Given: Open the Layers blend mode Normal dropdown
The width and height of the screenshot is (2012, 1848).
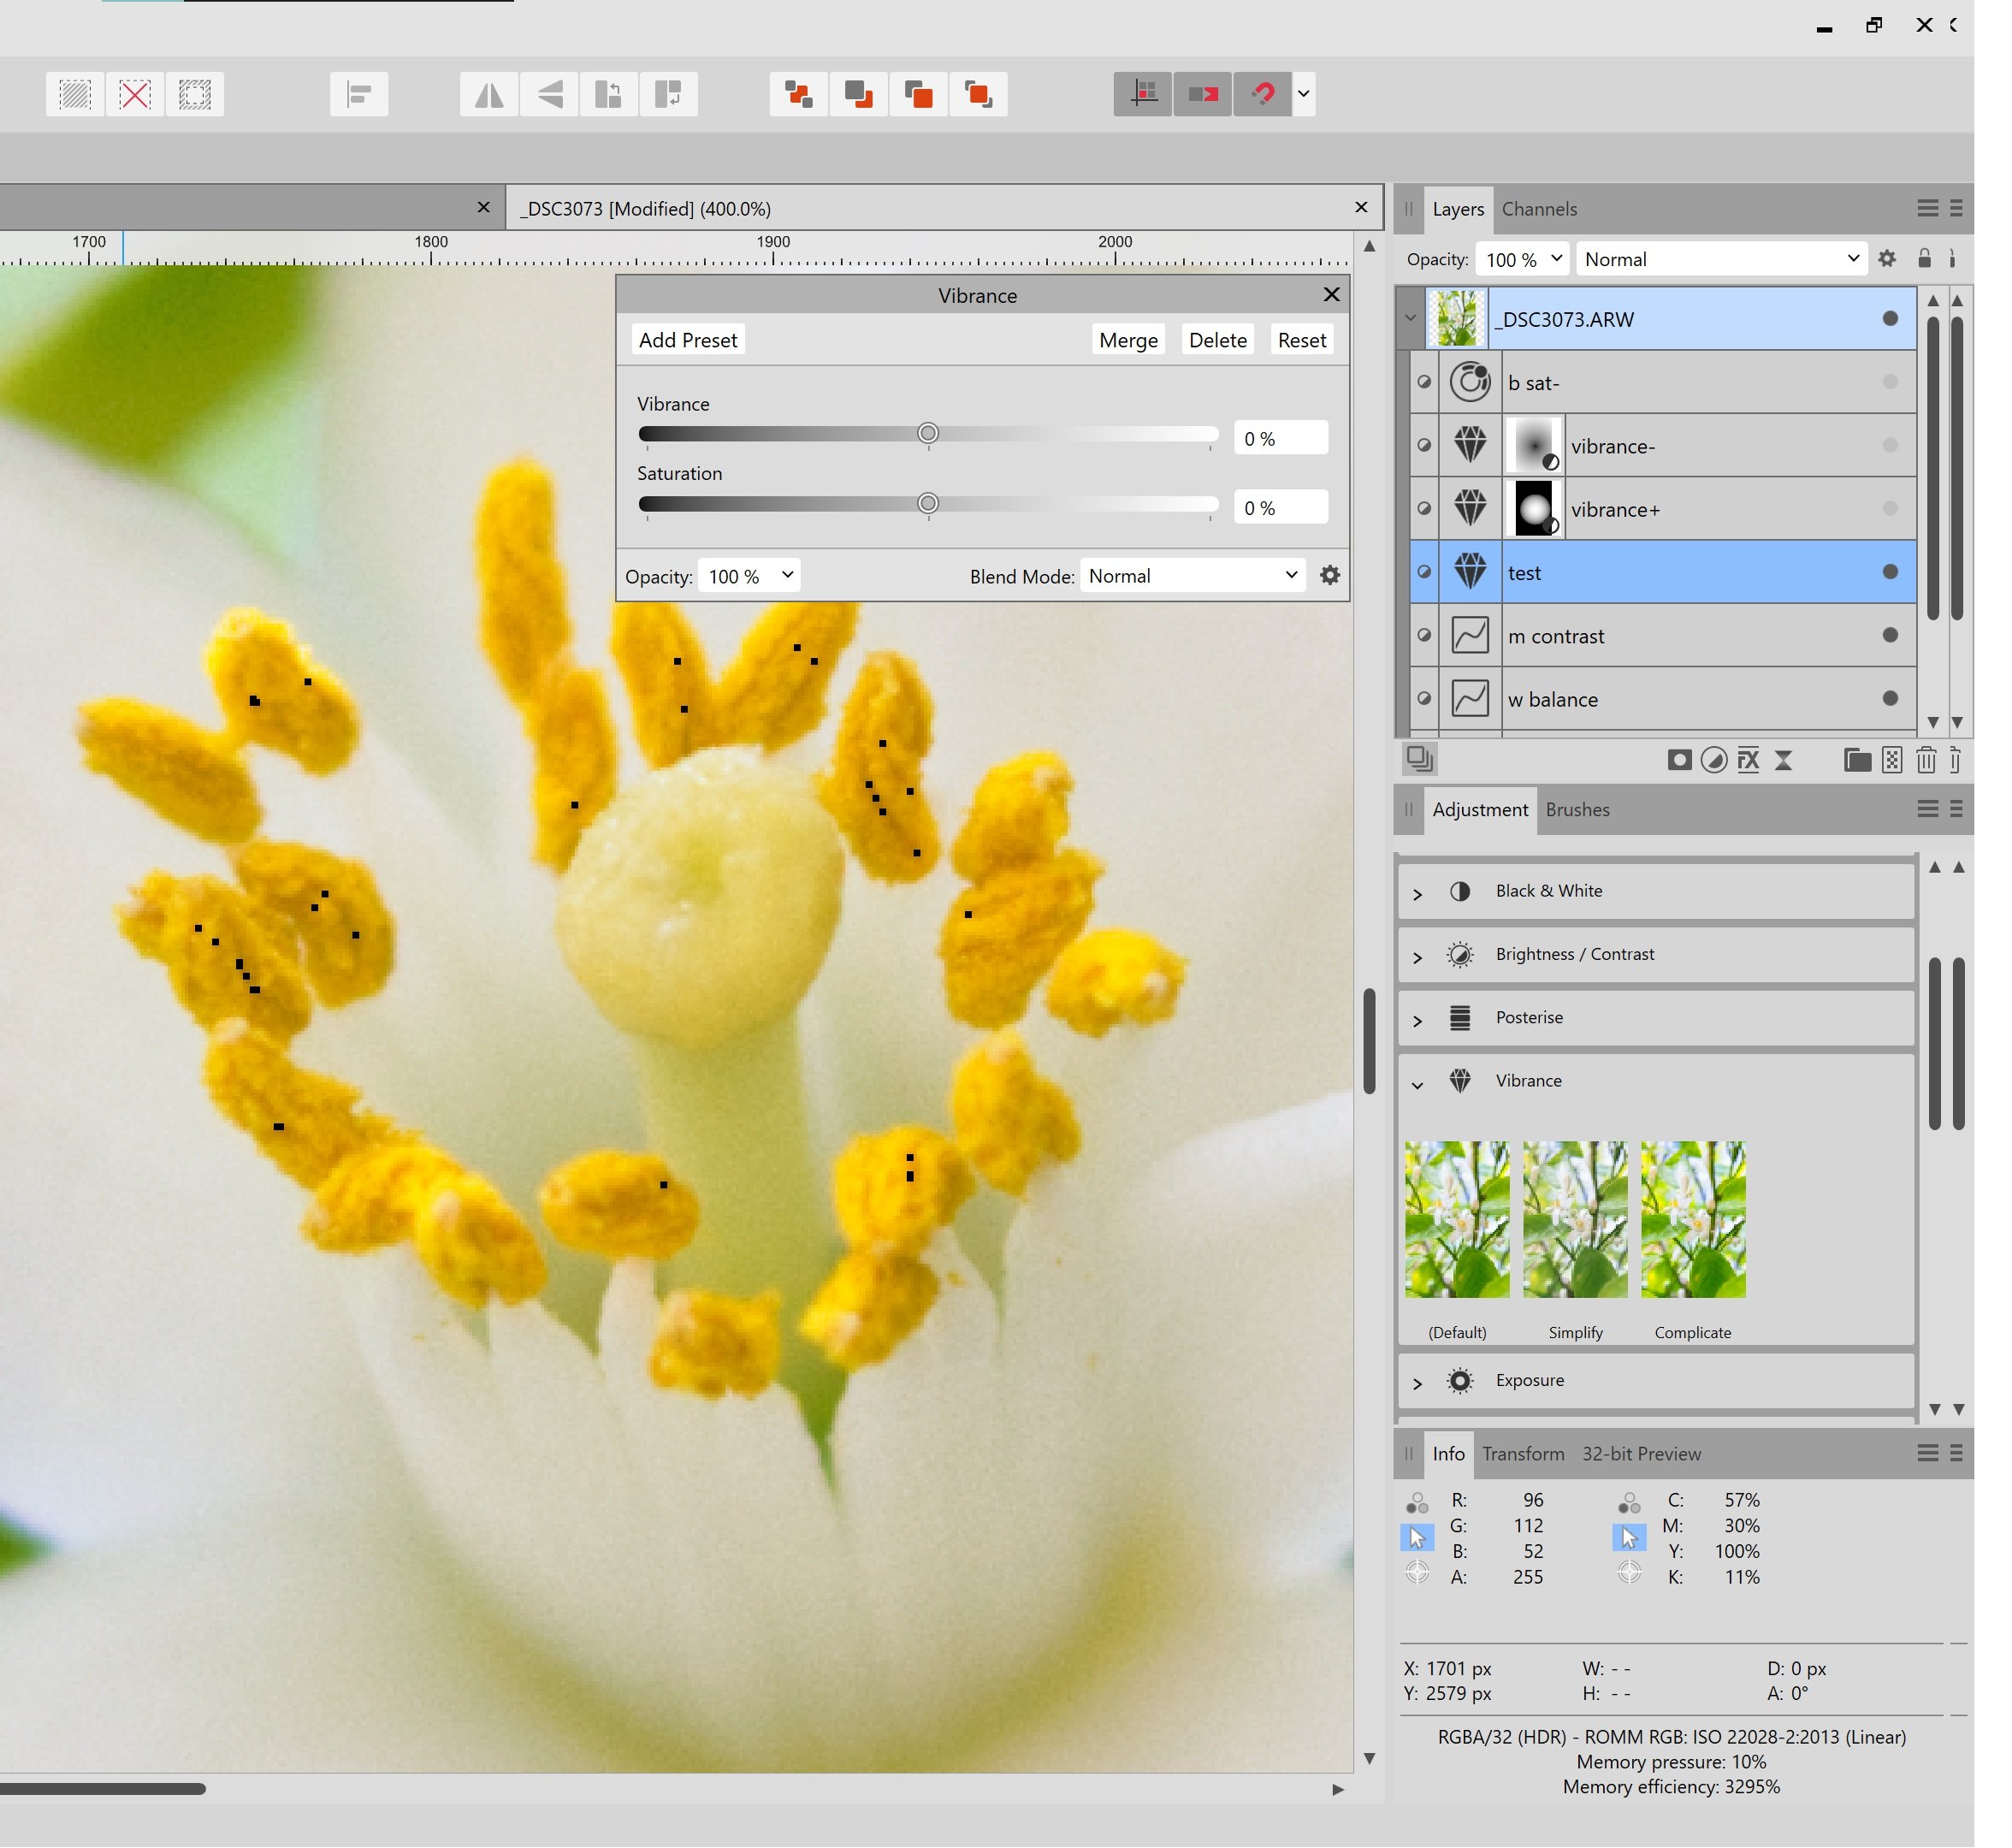Looking at the screenshot, I should (x=1722, y=259).
